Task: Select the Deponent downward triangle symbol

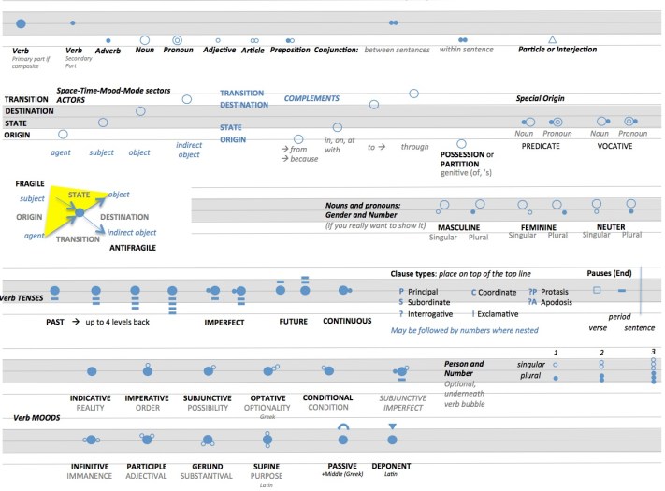Action: coord(393,427)
